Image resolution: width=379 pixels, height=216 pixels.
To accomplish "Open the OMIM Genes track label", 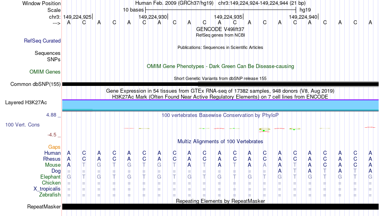I will (x=45, y=72).
